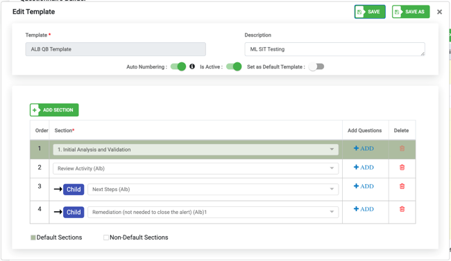Image resolution: width=451 pixels, height=261 pixels.
Task: Open the Review Activity (Alb) dropdown
Action: [x=196, y=168]
